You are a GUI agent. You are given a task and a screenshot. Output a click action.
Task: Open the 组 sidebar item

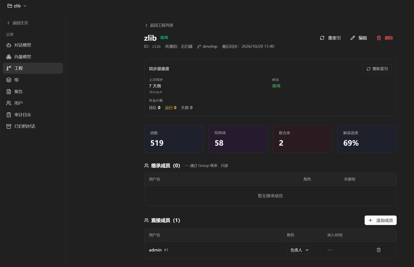33,80
